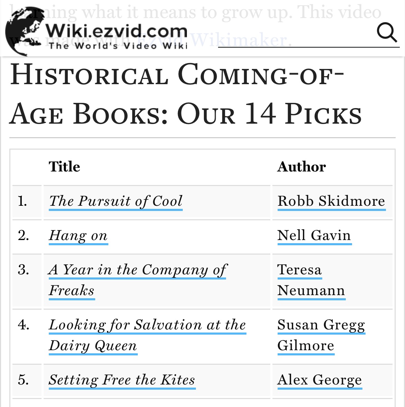The height and width of the screenshot is (407, 405).
Task: Open the Teresa Neumann author link
Action: pyautogui.click(x=300, y=270)
